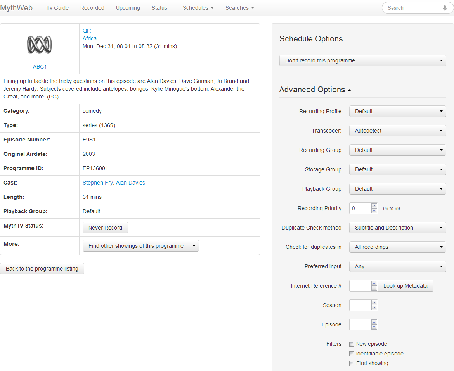This screenshot has height=371, width=454.
Task: Open the Schedule Options recording dropdown
Action: (362, 61)
